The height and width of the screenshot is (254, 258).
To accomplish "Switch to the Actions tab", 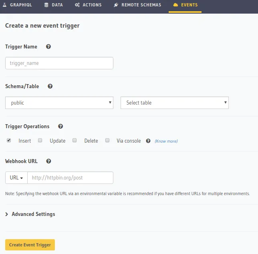I will tap(88, 5).
